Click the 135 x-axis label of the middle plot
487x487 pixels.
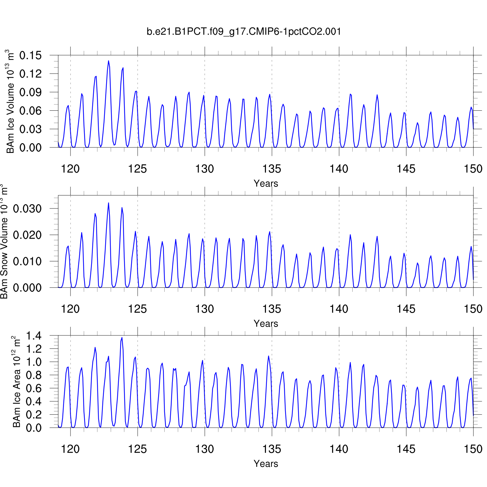(272, 309)
